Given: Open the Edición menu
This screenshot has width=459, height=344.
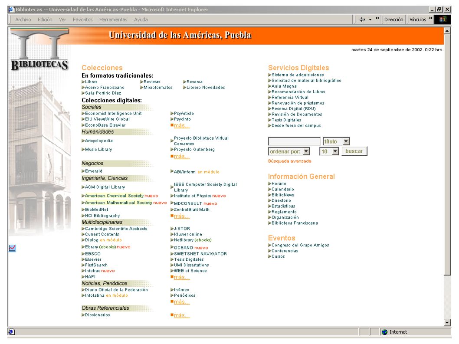Looking at the screenshot, I should [45, 20].
